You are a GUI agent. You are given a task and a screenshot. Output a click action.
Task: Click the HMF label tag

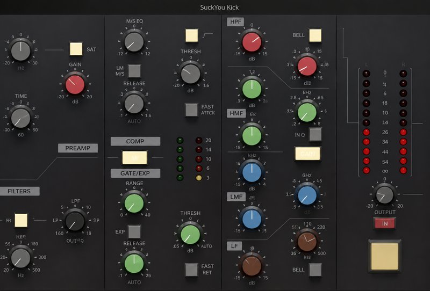pyautogui.click(x=236, y=113)
